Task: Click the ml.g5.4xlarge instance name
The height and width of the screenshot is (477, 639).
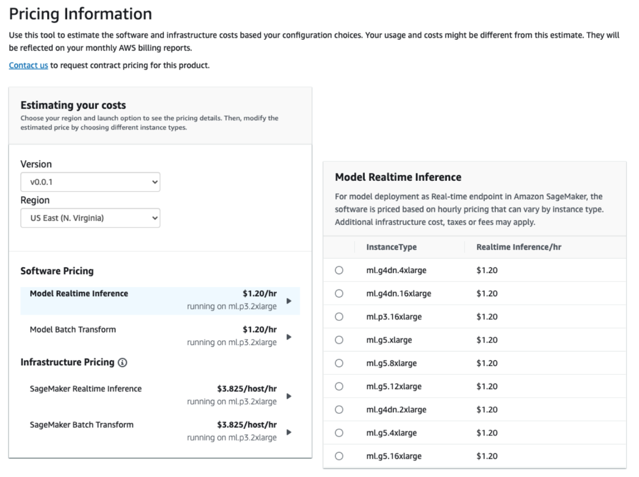Action: pos(391,433)
